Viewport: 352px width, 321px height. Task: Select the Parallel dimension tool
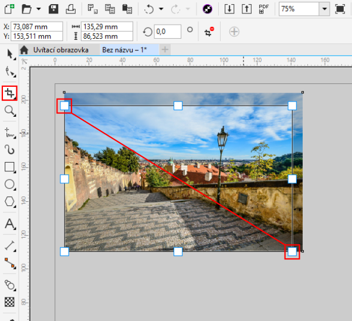point(9,245)
